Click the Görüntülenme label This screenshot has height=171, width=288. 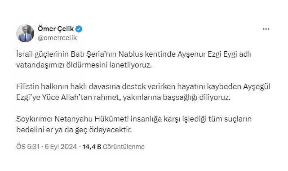tap(124, 147)
